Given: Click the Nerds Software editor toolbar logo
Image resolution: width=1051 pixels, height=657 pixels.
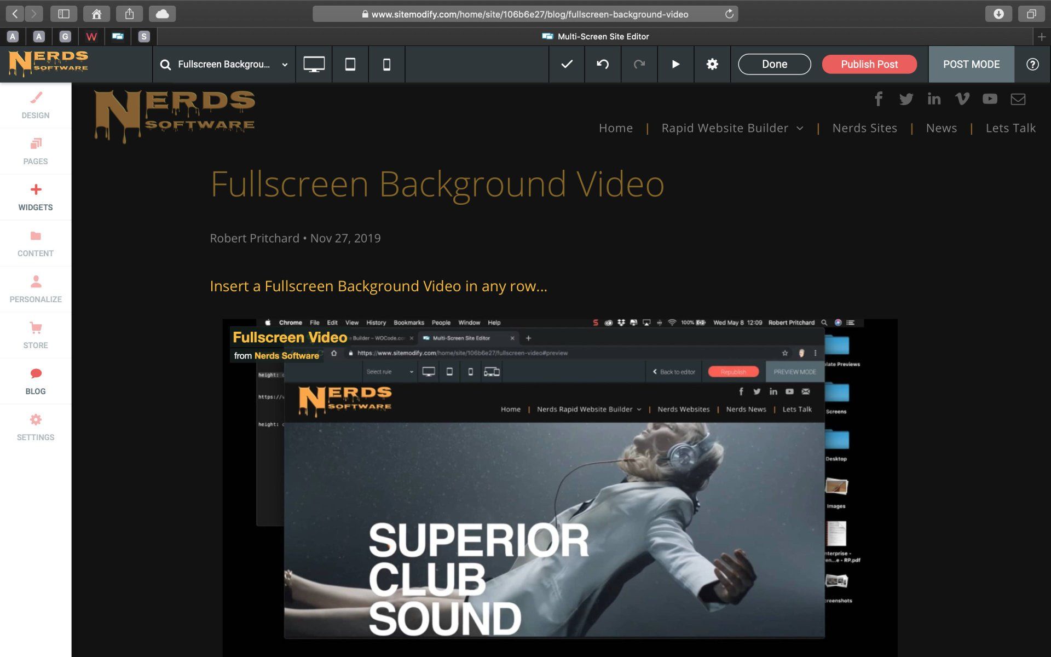Looking at the screenshot, I should click(x=48, y=63).
